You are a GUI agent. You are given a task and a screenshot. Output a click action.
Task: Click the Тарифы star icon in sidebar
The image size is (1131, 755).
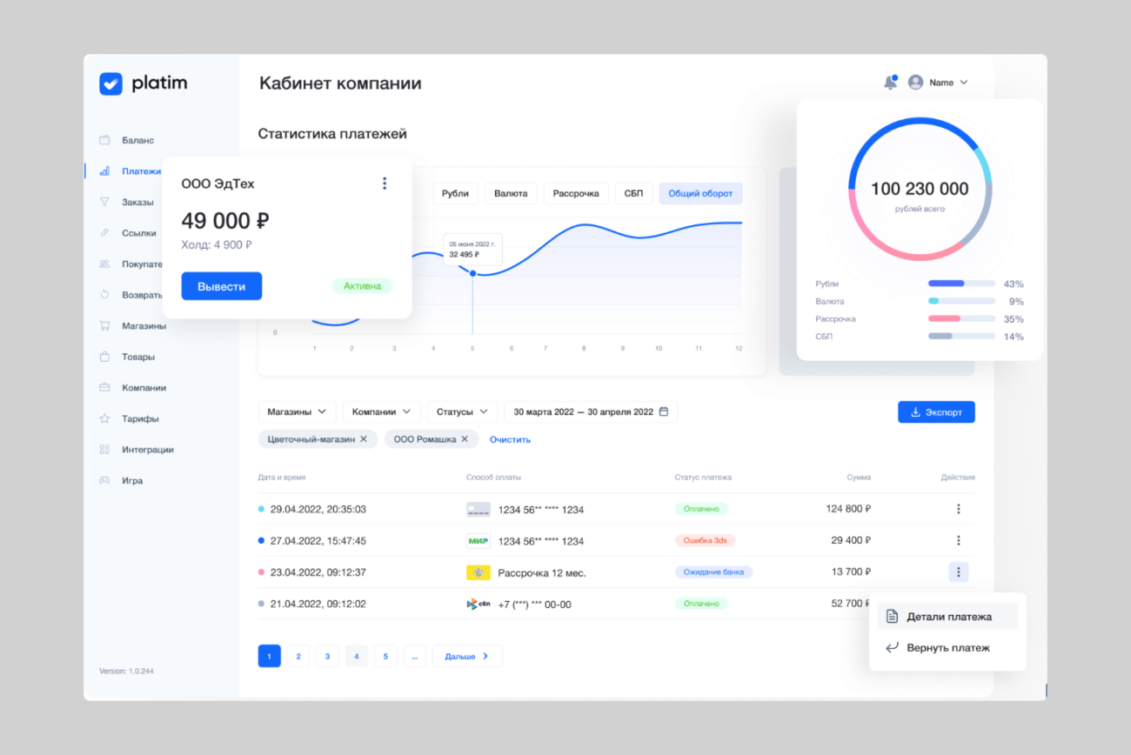click(104, 418)
